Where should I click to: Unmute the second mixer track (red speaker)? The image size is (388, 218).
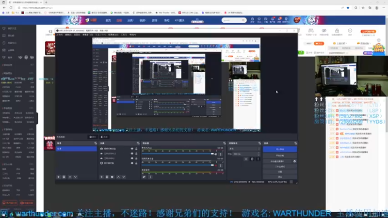(x=216, y=166)
